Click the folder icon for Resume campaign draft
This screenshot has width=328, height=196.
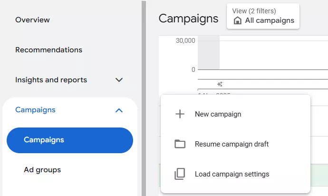tap(180, 144)
